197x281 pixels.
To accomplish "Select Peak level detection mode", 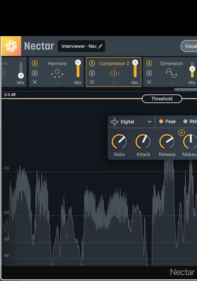I will (167, 122).
